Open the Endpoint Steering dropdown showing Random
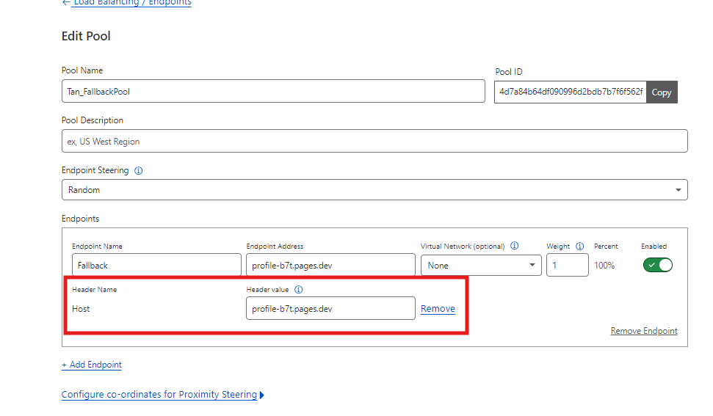 click(374, 190)
